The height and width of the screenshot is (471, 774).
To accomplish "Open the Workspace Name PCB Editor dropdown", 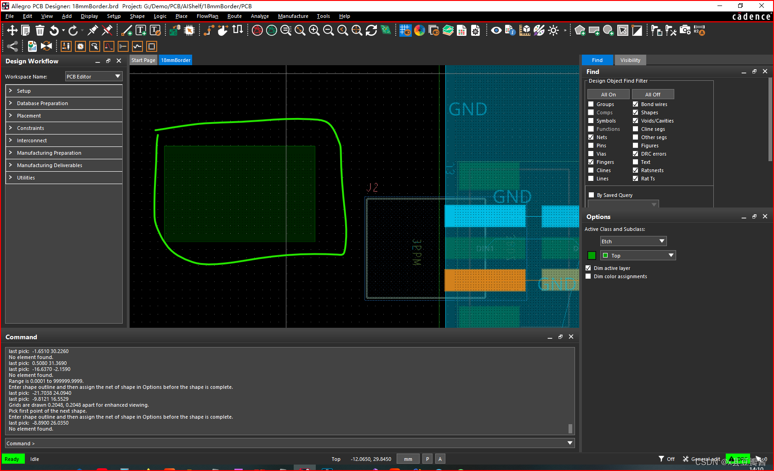I will click(x=94, y=77).
